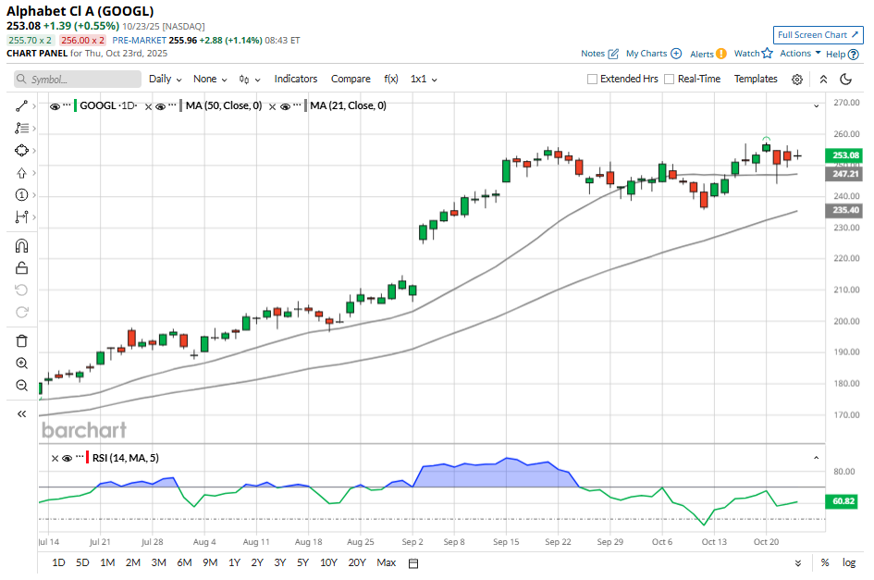Add to My Charts
Viewport: 874px width, 580px height.
(x=654, y=54)
